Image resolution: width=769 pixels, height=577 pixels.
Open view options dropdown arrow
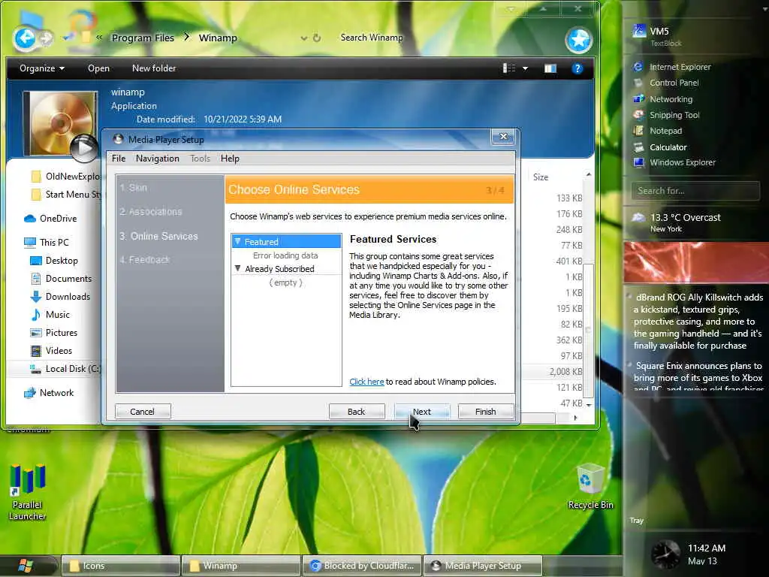(525, 68)
